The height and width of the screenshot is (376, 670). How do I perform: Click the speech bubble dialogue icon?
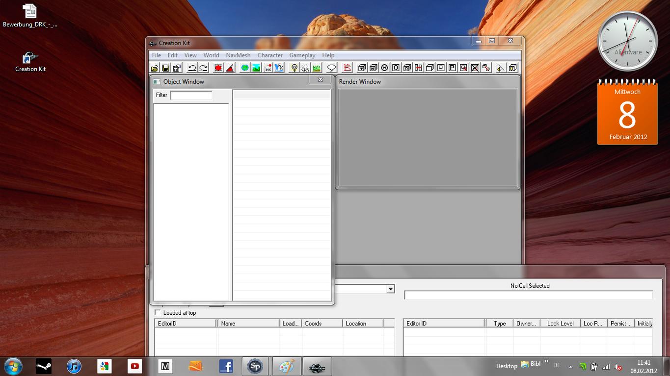331,68
